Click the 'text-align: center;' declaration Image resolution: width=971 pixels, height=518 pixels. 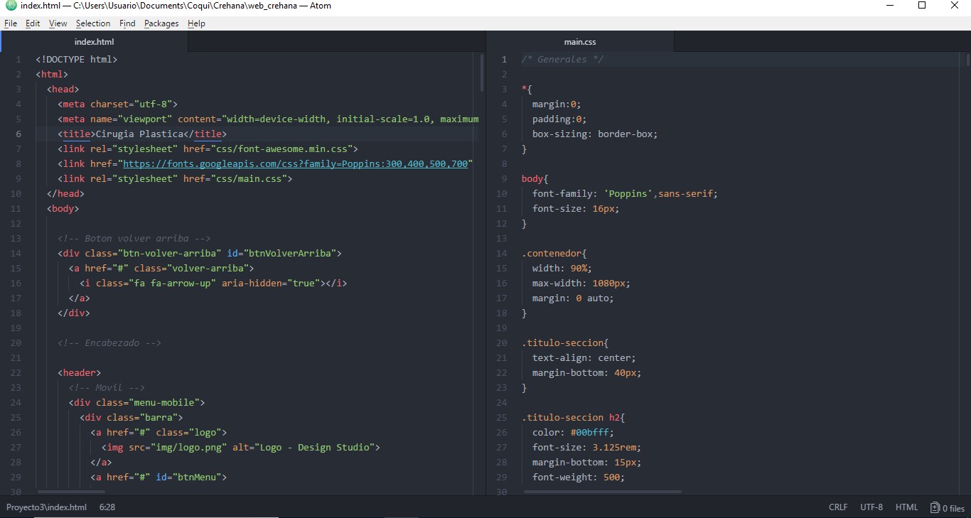tap(584, 358)
